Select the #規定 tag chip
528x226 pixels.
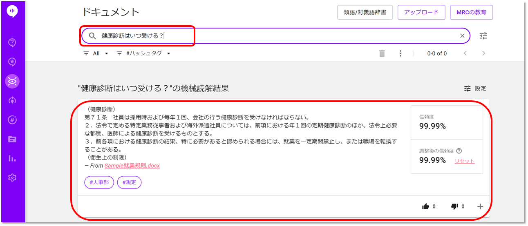129,182
